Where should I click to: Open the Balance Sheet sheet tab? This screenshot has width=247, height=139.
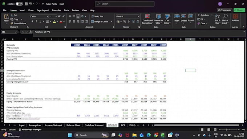[x=73, y=125]
